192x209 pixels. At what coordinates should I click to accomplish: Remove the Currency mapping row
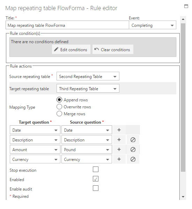coord(133,159)
